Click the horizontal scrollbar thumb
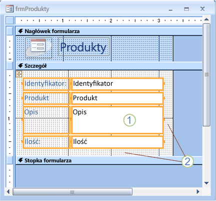Image resolution: width=216 pixels, height=201 pixels. tap(72, 192)
